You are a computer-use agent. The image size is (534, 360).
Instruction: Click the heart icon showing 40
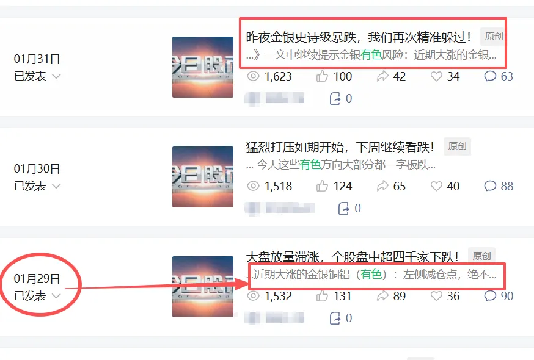tap(436, 185)
